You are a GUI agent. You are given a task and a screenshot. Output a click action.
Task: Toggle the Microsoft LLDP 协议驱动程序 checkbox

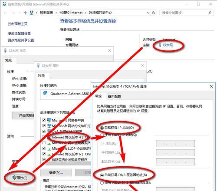[44, 148]
